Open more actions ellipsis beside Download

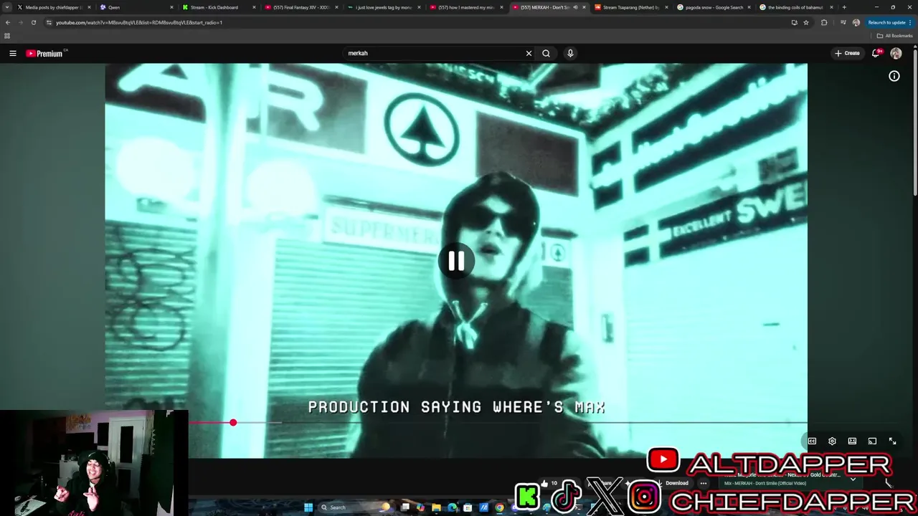(704, 483)
